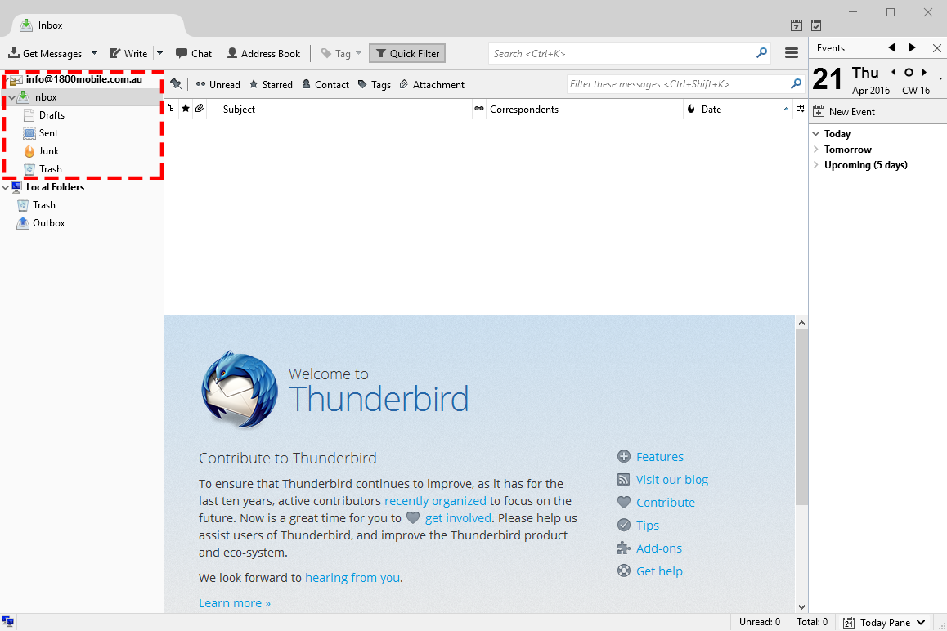Screen dimensions: 947x631
Task: Go to next events with right arrow
Action: 912,47
